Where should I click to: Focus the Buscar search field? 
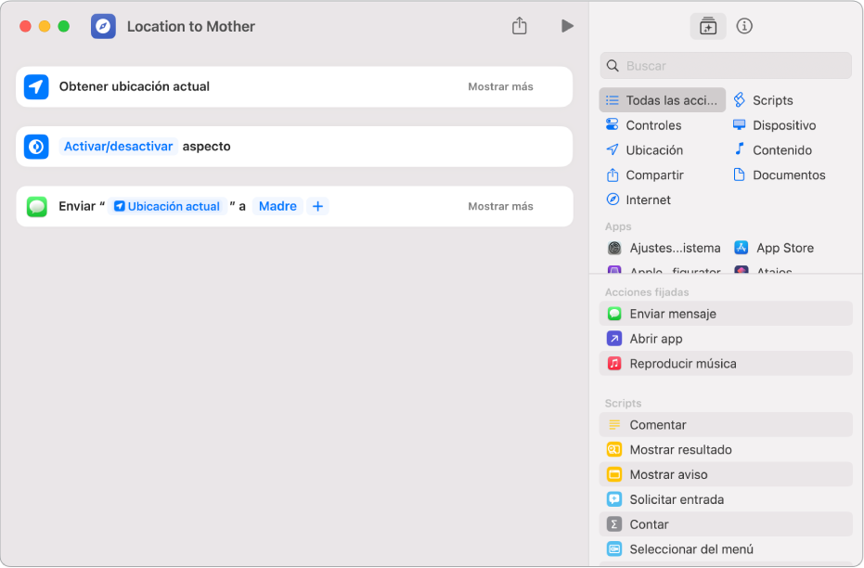pos(725,66)
